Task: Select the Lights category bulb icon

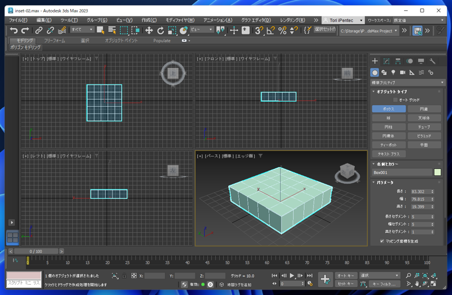Action: tap(393, 73)
